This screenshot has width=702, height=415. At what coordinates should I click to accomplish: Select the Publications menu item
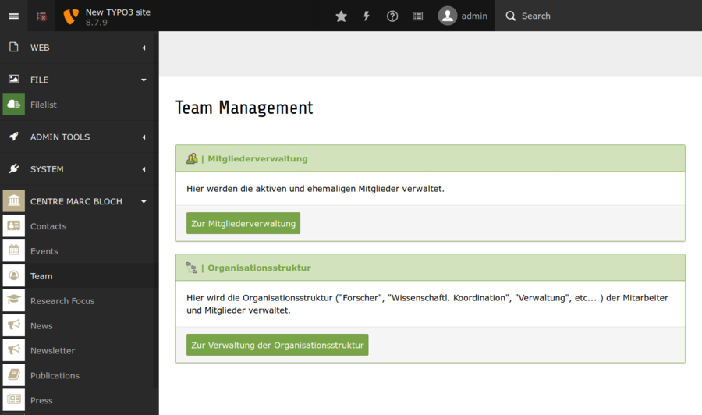pyautogui.click(x=55, y=376)
